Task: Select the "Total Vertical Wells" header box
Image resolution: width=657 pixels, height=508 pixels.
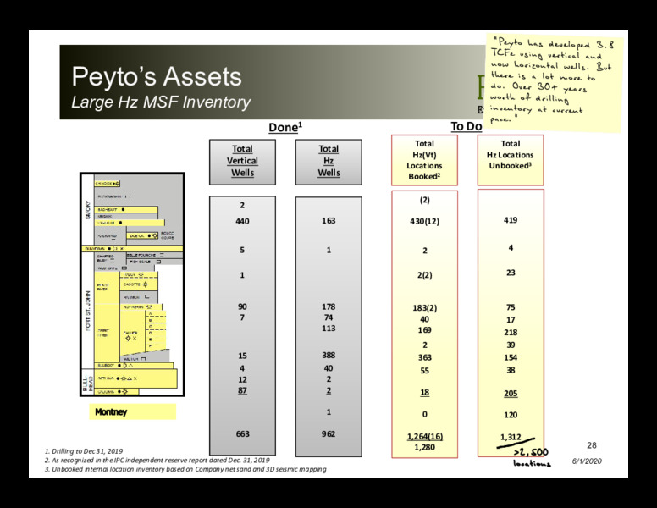Action: 243,162
